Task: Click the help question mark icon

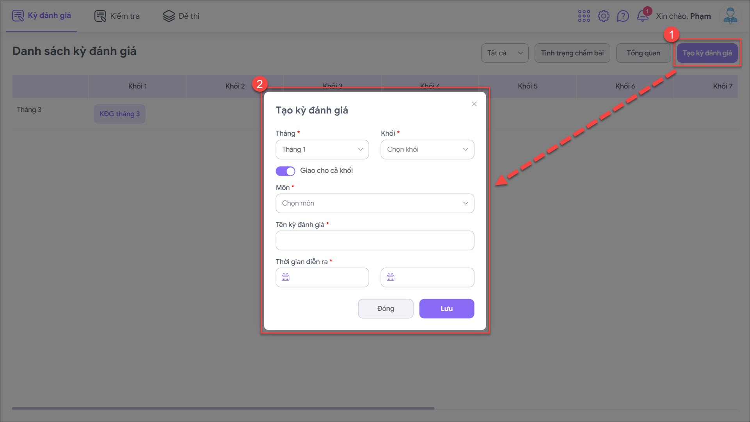Action: 623,16
